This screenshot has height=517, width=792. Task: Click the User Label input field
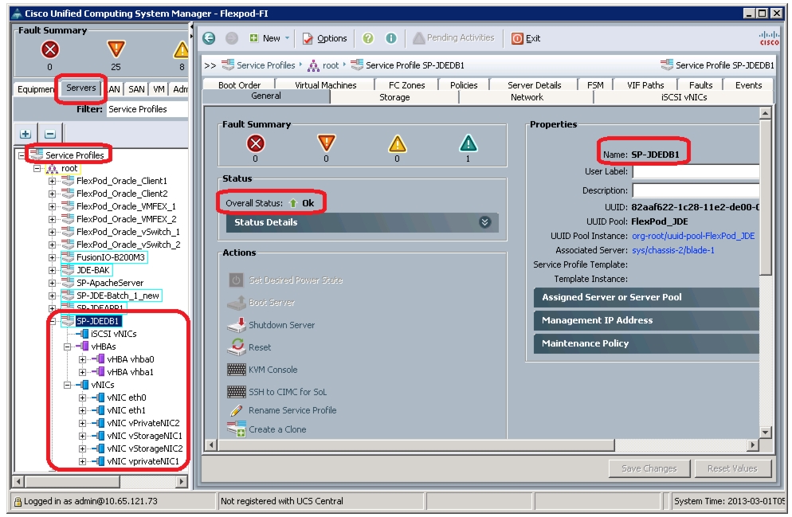click(x=696, y=171)
